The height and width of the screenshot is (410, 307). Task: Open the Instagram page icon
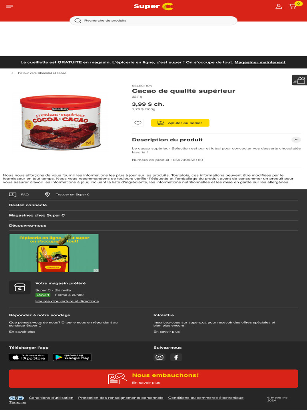coord(159,357)
